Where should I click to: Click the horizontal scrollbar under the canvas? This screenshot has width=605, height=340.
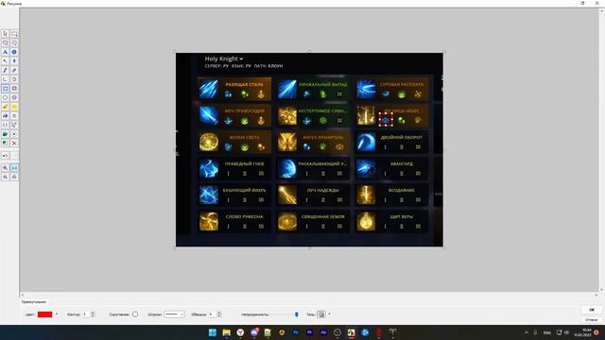click(309, 295)
